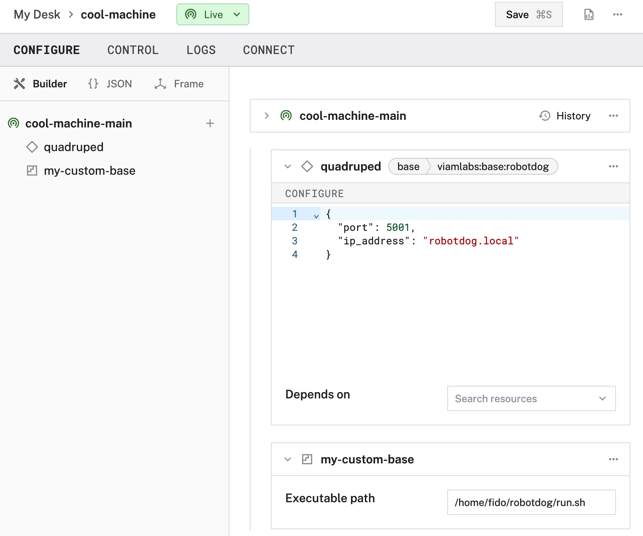Switch to JSON mode via curly-braces icon
Viewport: 643px width, 536px height.
pyautogui.click(x=93, y=83)
